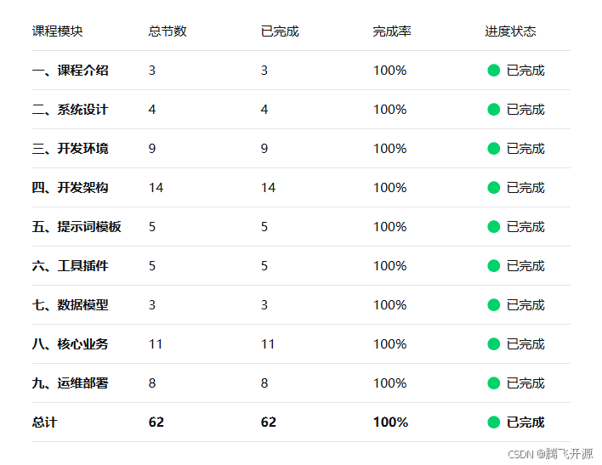Select the 课程模块 column header

58,31
